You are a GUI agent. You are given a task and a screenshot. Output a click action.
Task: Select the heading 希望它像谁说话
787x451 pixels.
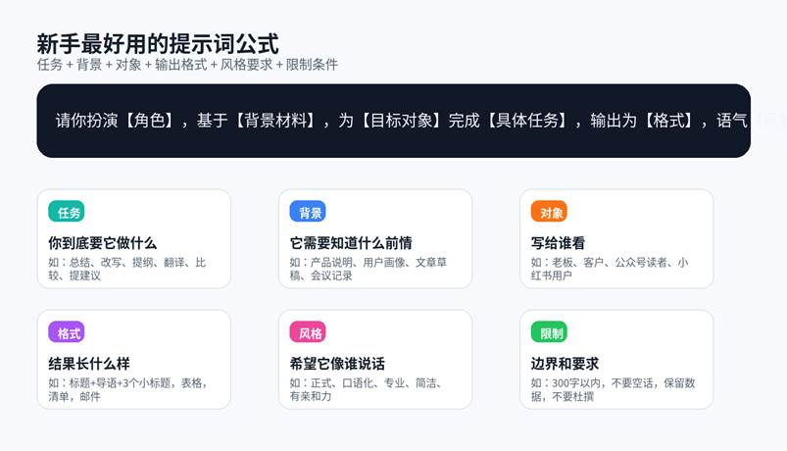point(337,363)
